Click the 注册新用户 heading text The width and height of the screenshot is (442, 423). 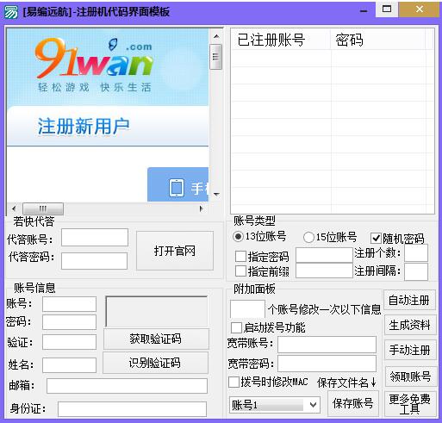click(x=84, y=126)
